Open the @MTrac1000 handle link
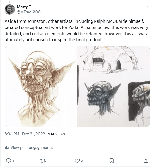This screenshot has height=167, width=155. pos(28,12)
